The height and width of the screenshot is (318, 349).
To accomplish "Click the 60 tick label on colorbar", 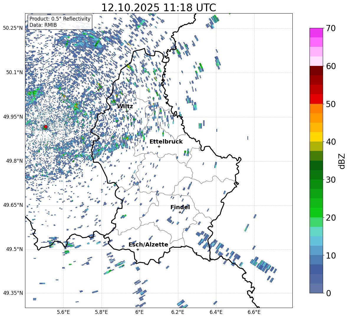I will (331, 66).
